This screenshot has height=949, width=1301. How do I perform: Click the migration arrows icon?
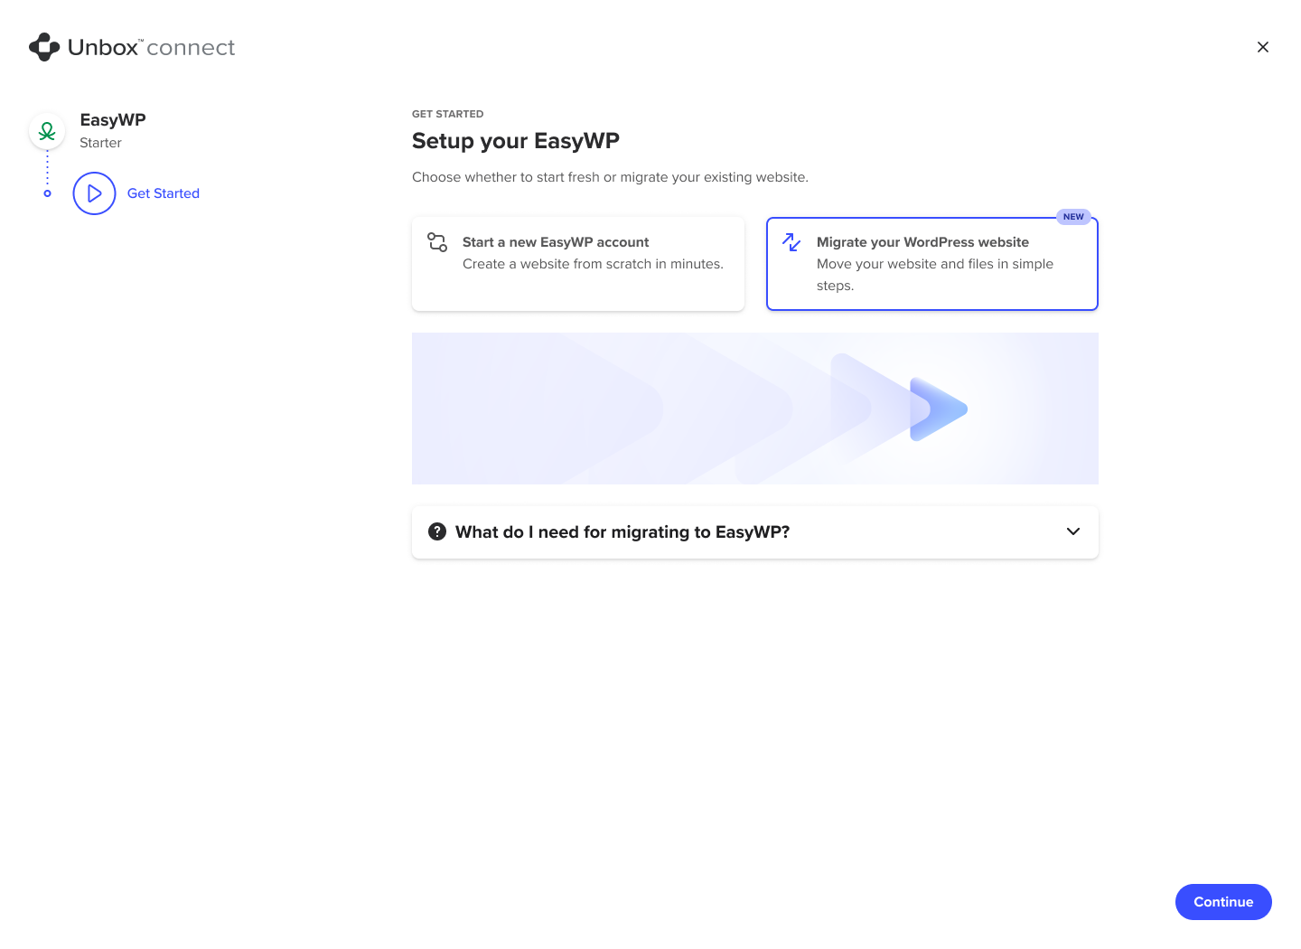(x=791, y=242)
